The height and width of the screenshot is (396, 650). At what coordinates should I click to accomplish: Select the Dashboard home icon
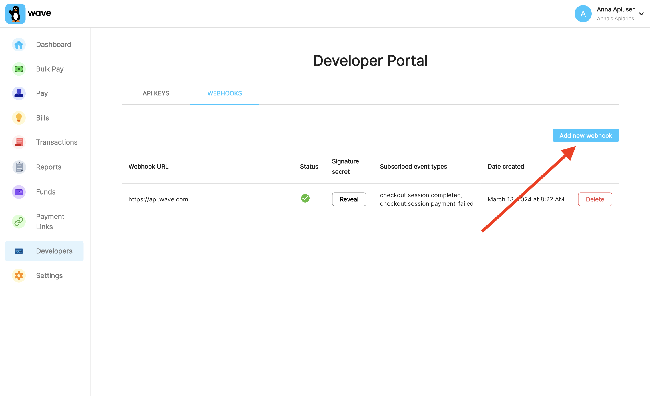click(19, 45)
